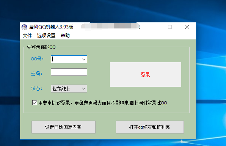Screen dimensions: 226x146
Task: Uncheck 用安卓协议登录 checkbox
Action: (x=35, y=103)
